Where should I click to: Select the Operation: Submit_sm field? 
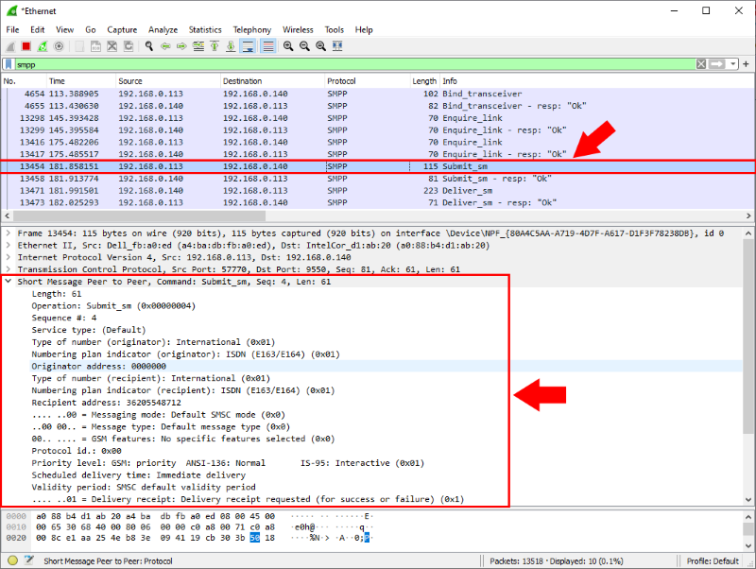point(113,305)
